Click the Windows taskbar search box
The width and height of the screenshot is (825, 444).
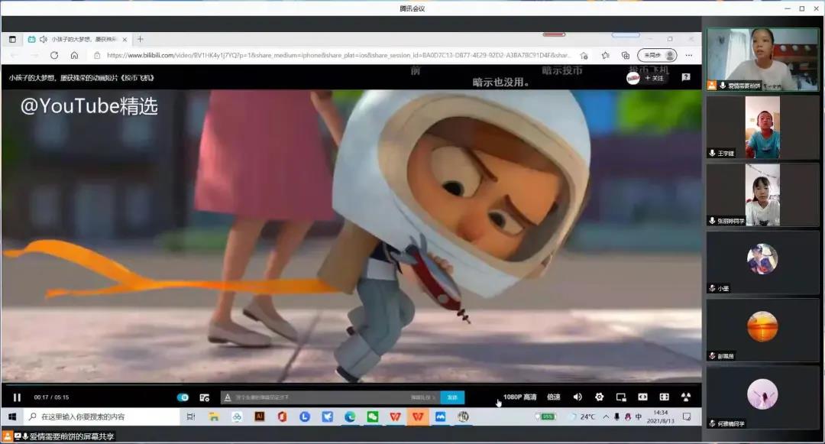[x=101, y=416]
